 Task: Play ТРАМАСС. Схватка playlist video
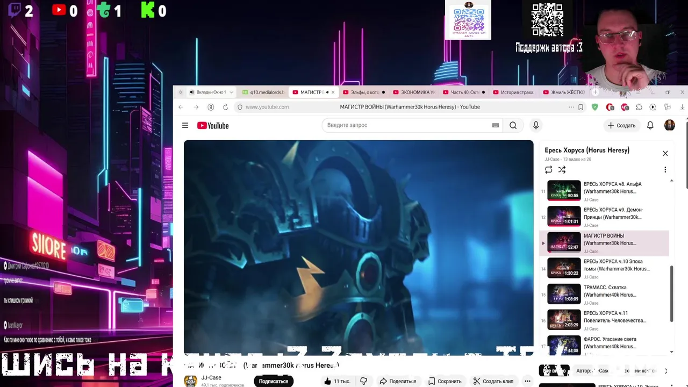tap(605, 294)
